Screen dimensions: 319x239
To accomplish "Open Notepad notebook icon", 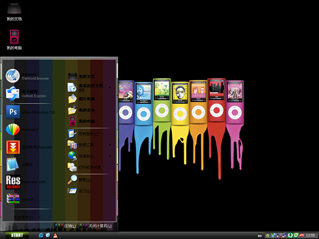I will [12, 164].
